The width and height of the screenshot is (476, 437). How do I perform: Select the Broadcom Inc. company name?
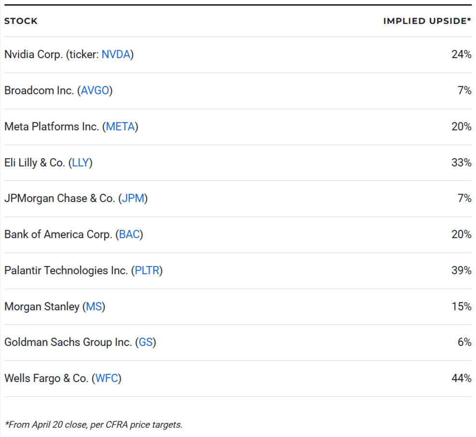[39, 90]
